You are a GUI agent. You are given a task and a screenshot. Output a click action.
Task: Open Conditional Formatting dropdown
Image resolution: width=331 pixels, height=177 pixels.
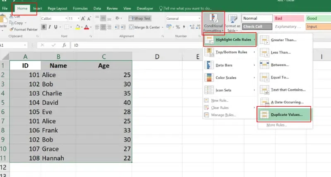[213, 23]
